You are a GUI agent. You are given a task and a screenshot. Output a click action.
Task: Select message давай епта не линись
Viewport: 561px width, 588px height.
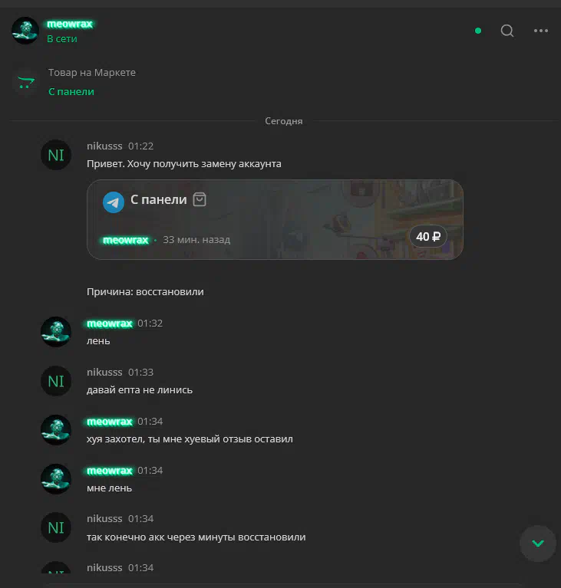click(x=140, y=390)
